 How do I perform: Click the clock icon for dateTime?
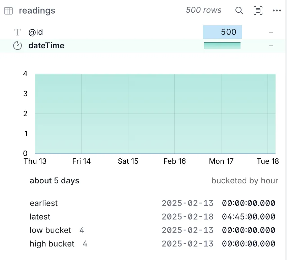tap(17, 46)
